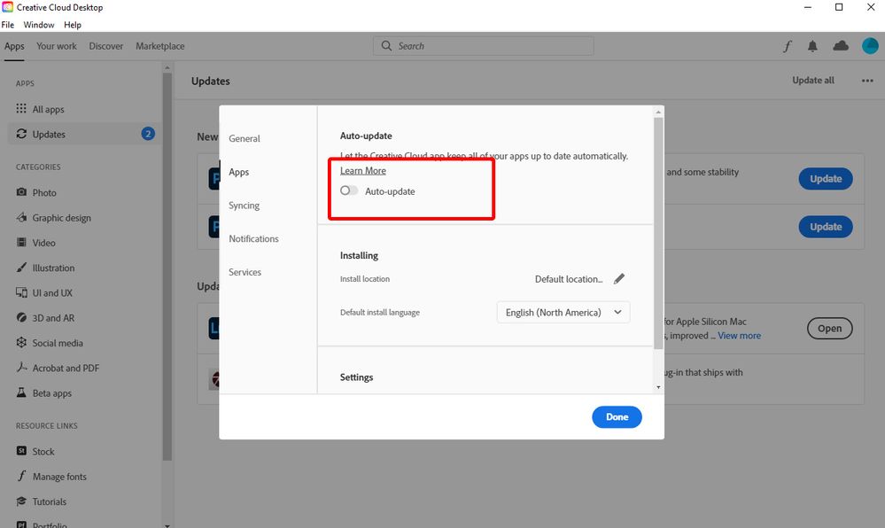Click the updates count badge showing 2

pyautogui.click(x=148, y=134)
